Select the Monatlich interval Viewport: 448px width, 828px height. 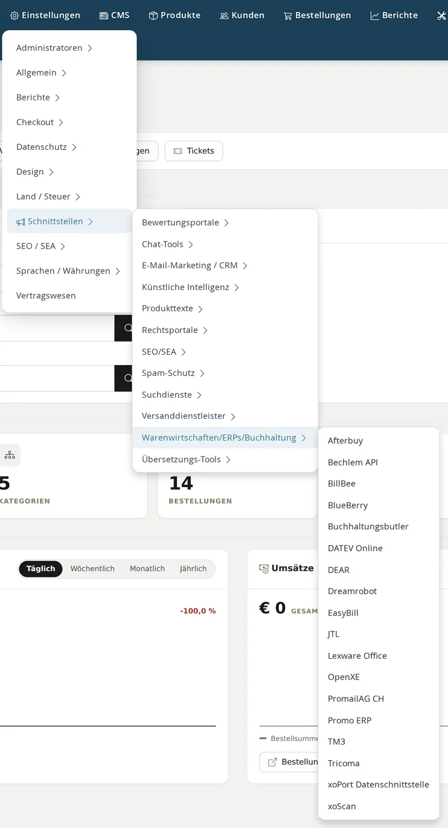(147, 569)
